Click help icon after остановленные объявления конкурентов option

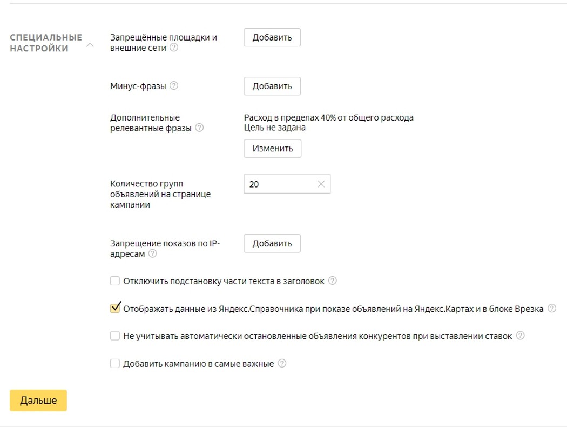click(x=520, y=336)
